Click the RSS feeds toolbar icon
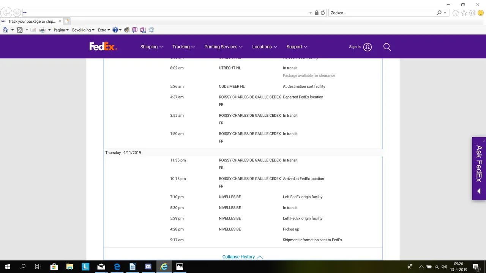 20,30
